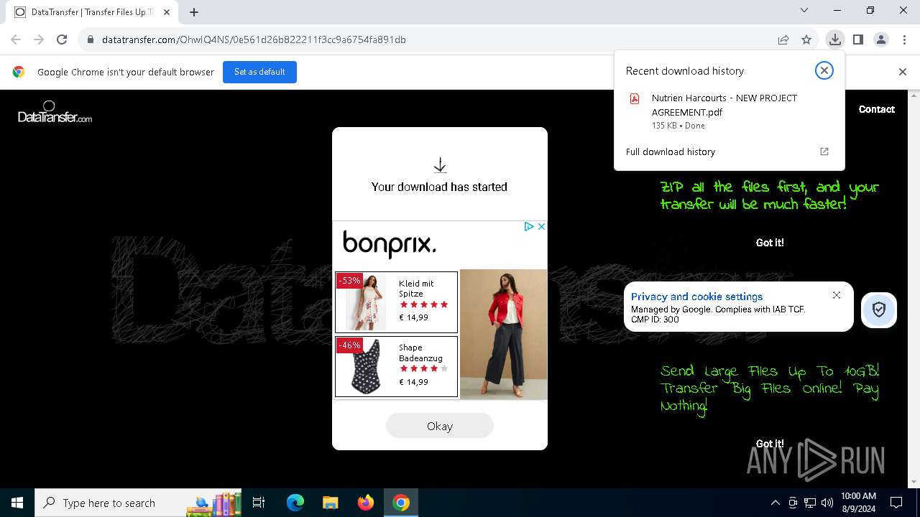Close the recent download history popup

[x=824, y=70]
